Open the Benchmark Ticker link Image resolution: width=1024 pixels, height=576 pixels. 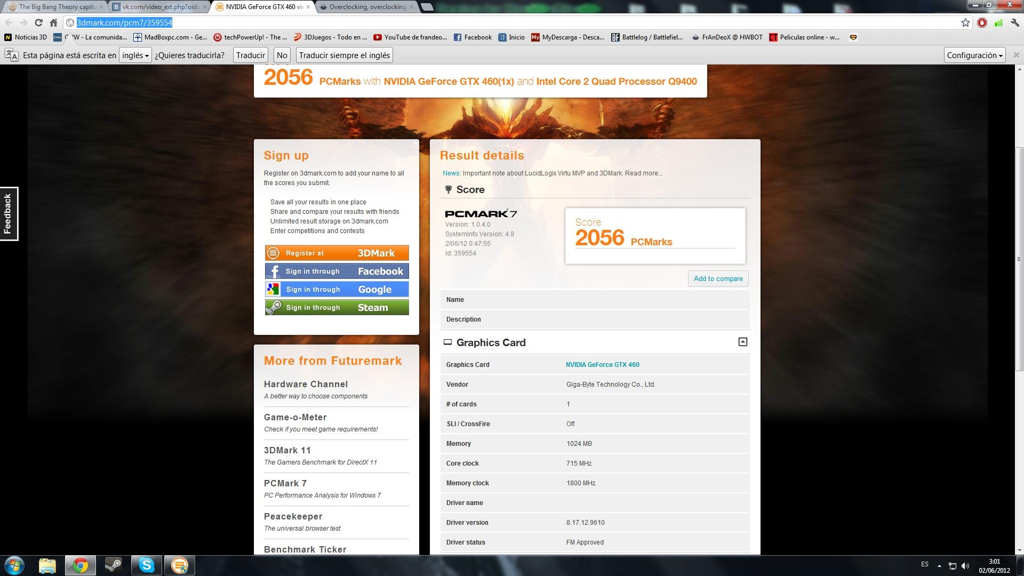click(x=305, y=549)
